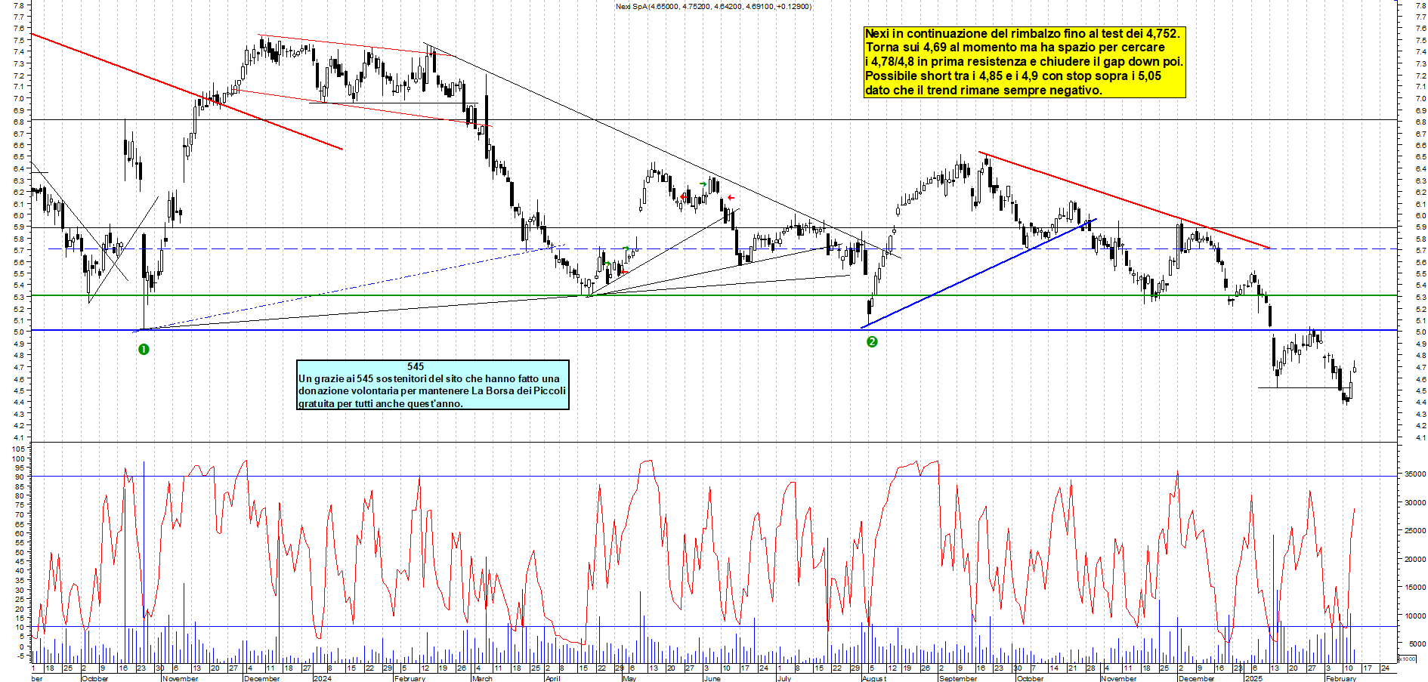Click the 'August' month label
The width and height of the screenshot is (1428, 682).
874,678
